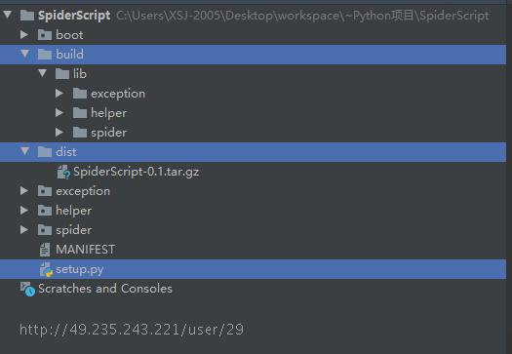Click the MANIFEST text file icon
Screen dimensions: 512x354
tap(45, 250)
